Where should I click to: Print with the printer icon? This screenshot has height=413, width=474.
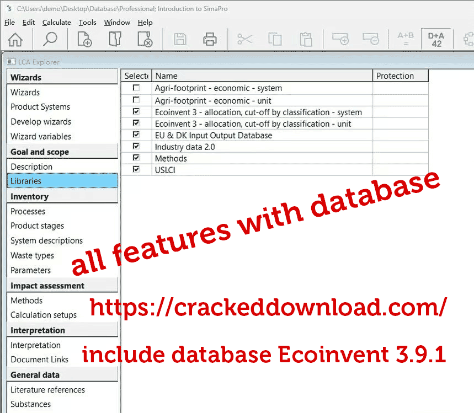pos(210,39)
